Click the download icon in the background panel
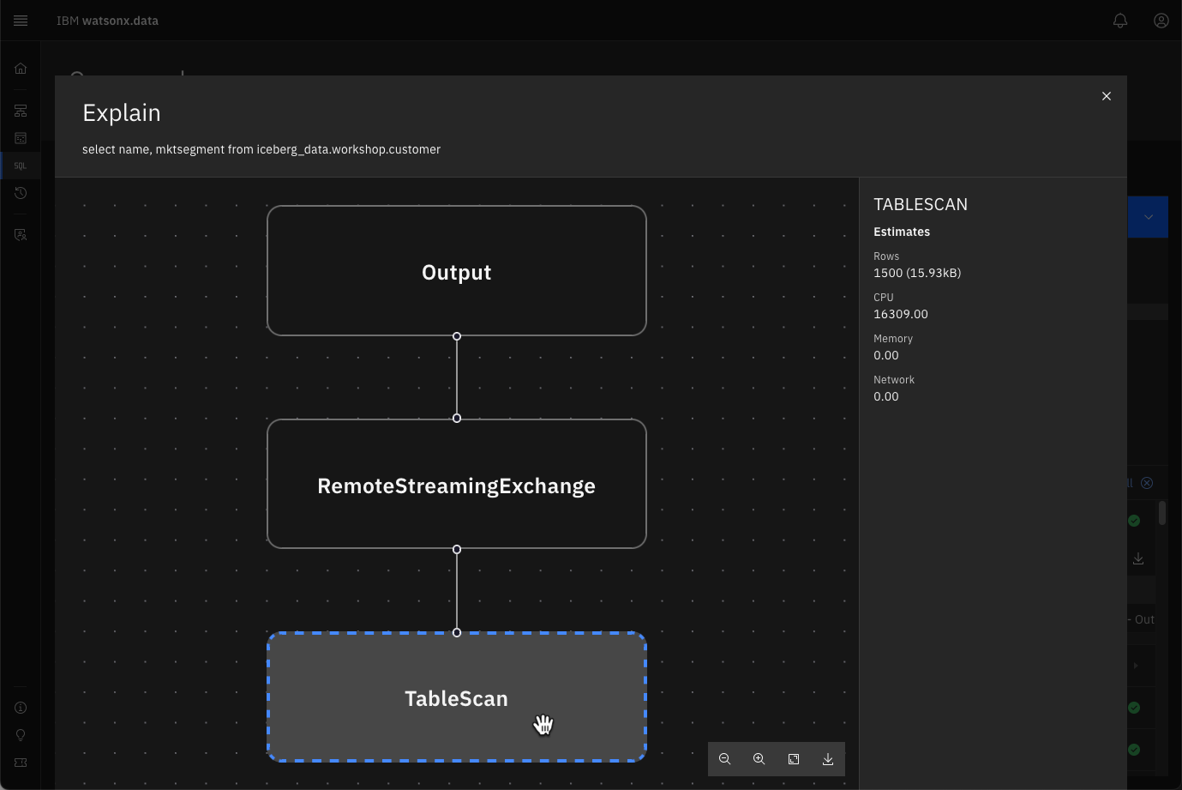The image size is (1182, 790). [1138, 558]
